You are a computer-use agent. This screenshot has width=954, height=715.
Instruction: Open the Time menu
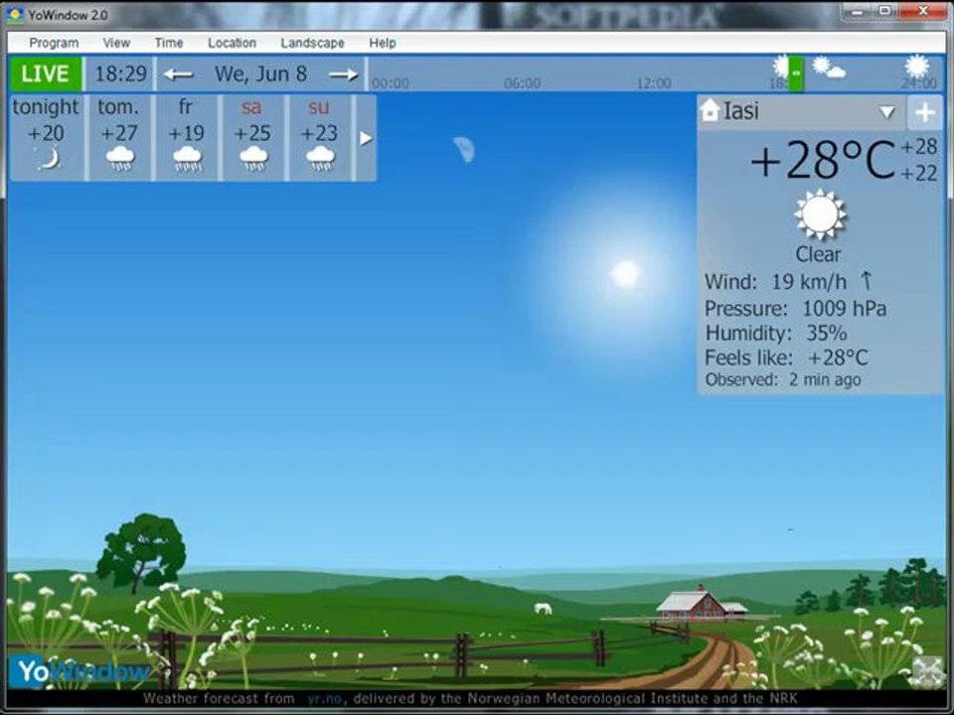[169, 43]
